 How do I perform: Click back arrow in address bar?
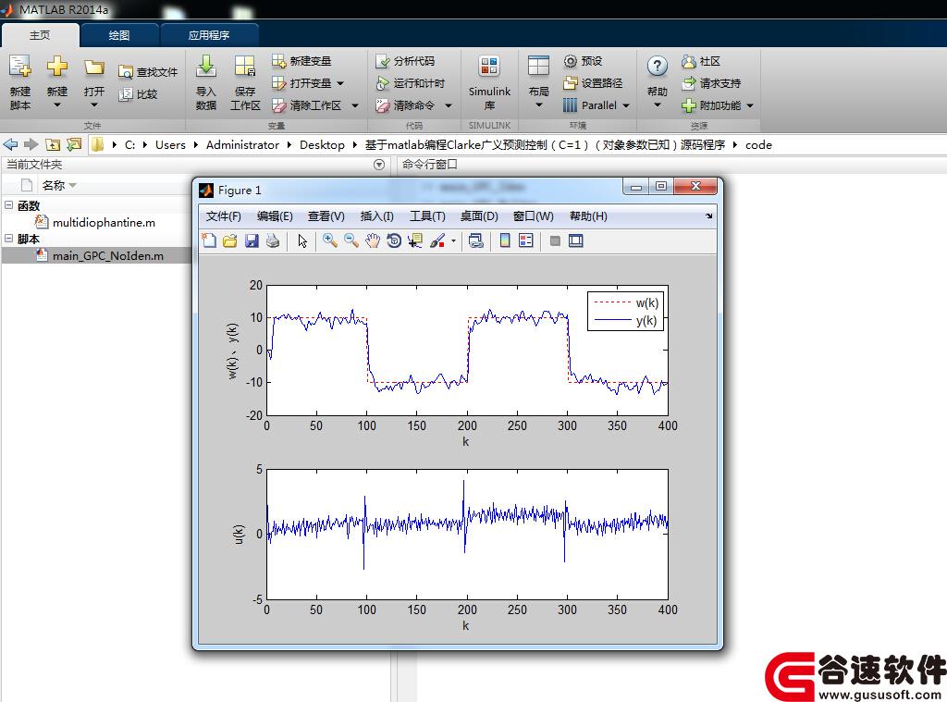pyautogui.click(x=10, y=144)
